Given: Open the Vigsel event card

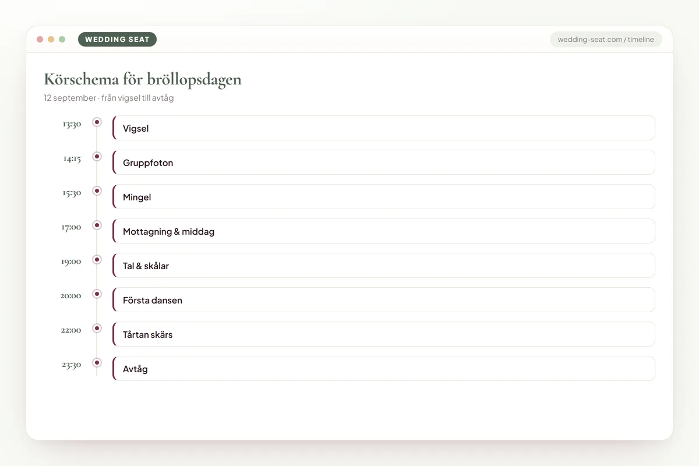Looking at the screenshot, I should pyautogui.click(x=383, y=128).
